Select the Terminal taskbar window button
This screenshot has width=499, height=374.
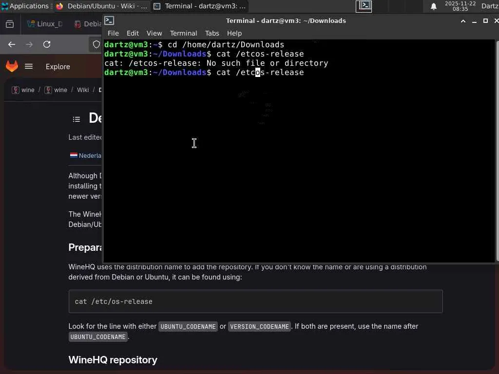tap(199, 6)
